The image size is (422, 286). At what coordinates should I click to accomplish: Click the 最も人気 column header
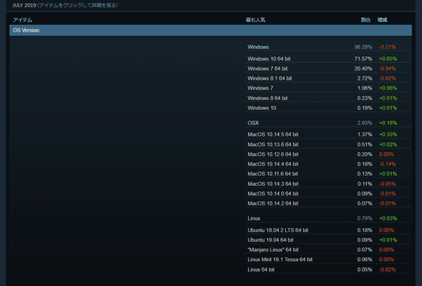coord(255,20)
